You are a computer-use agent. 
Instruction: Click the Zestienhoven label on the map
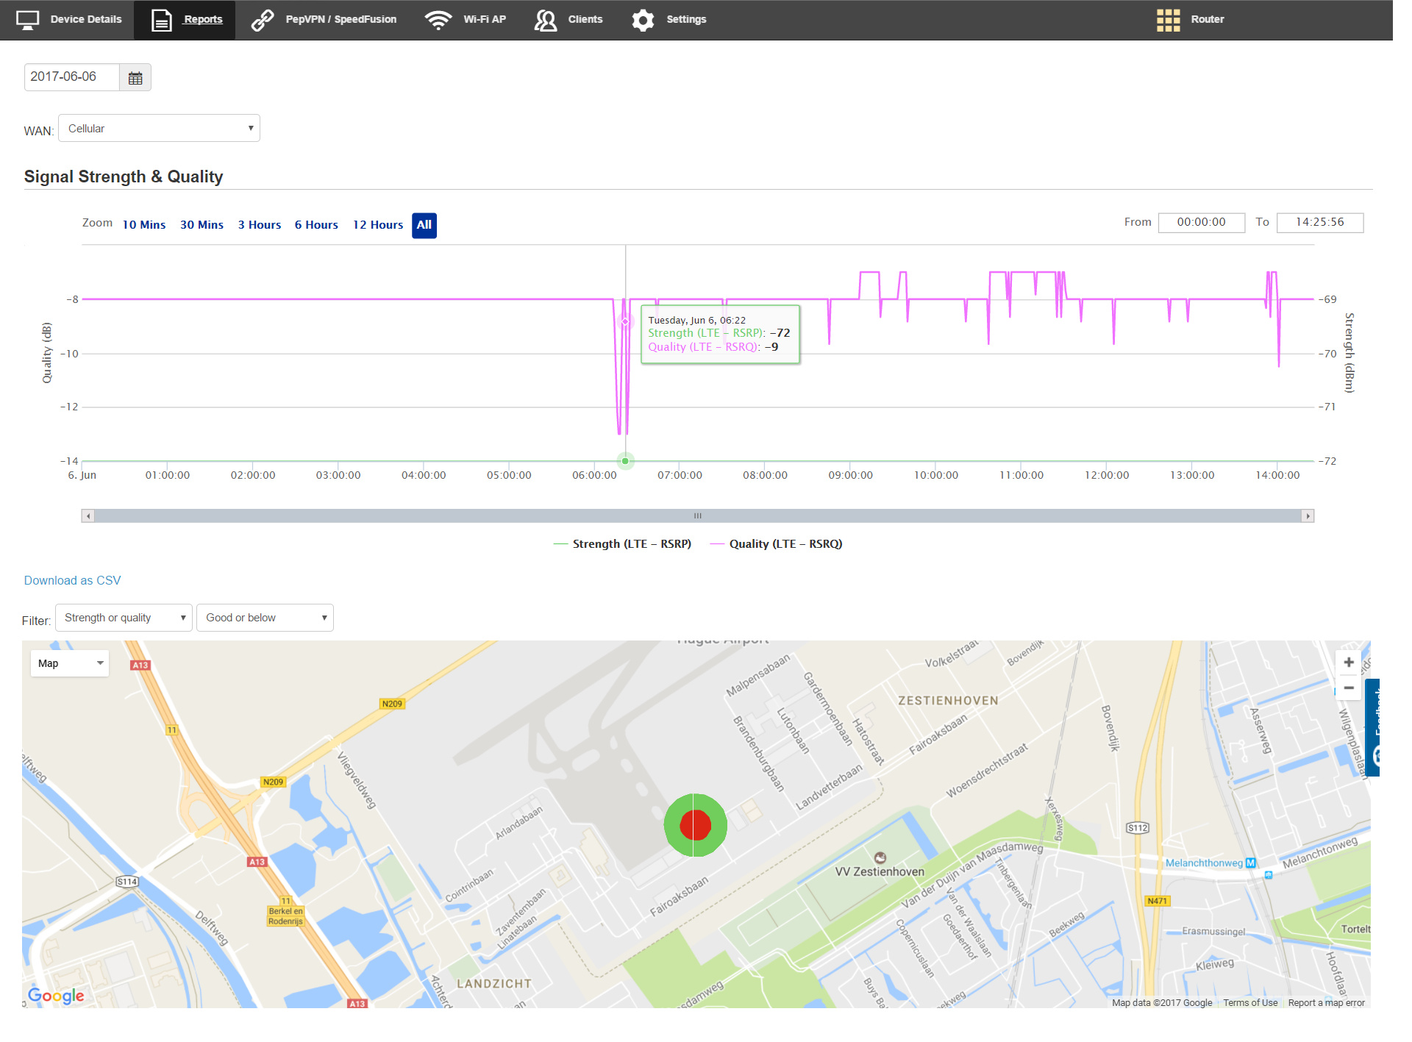948,701
